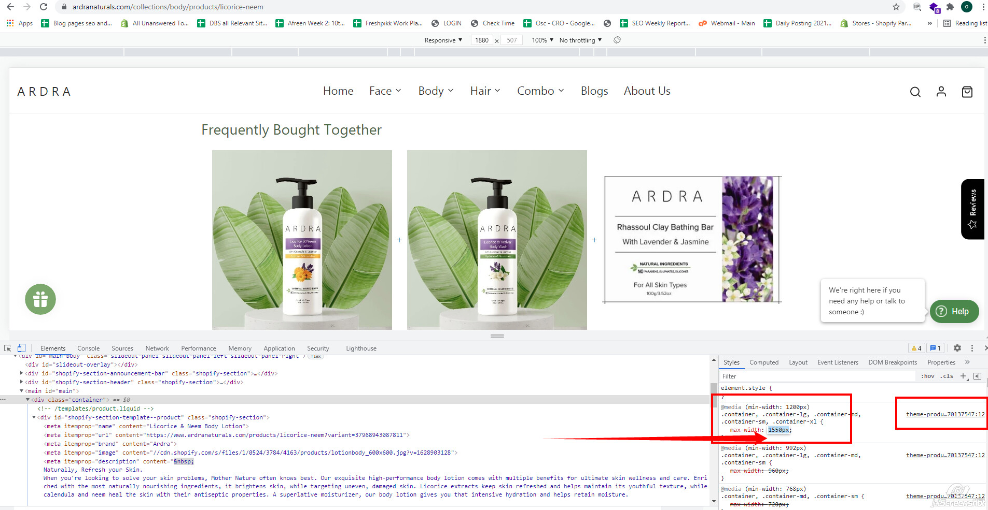The width and height of the screenshot is (988, 510).
Task: Collapse the div class="container" node
Action: tap(28, 399)
